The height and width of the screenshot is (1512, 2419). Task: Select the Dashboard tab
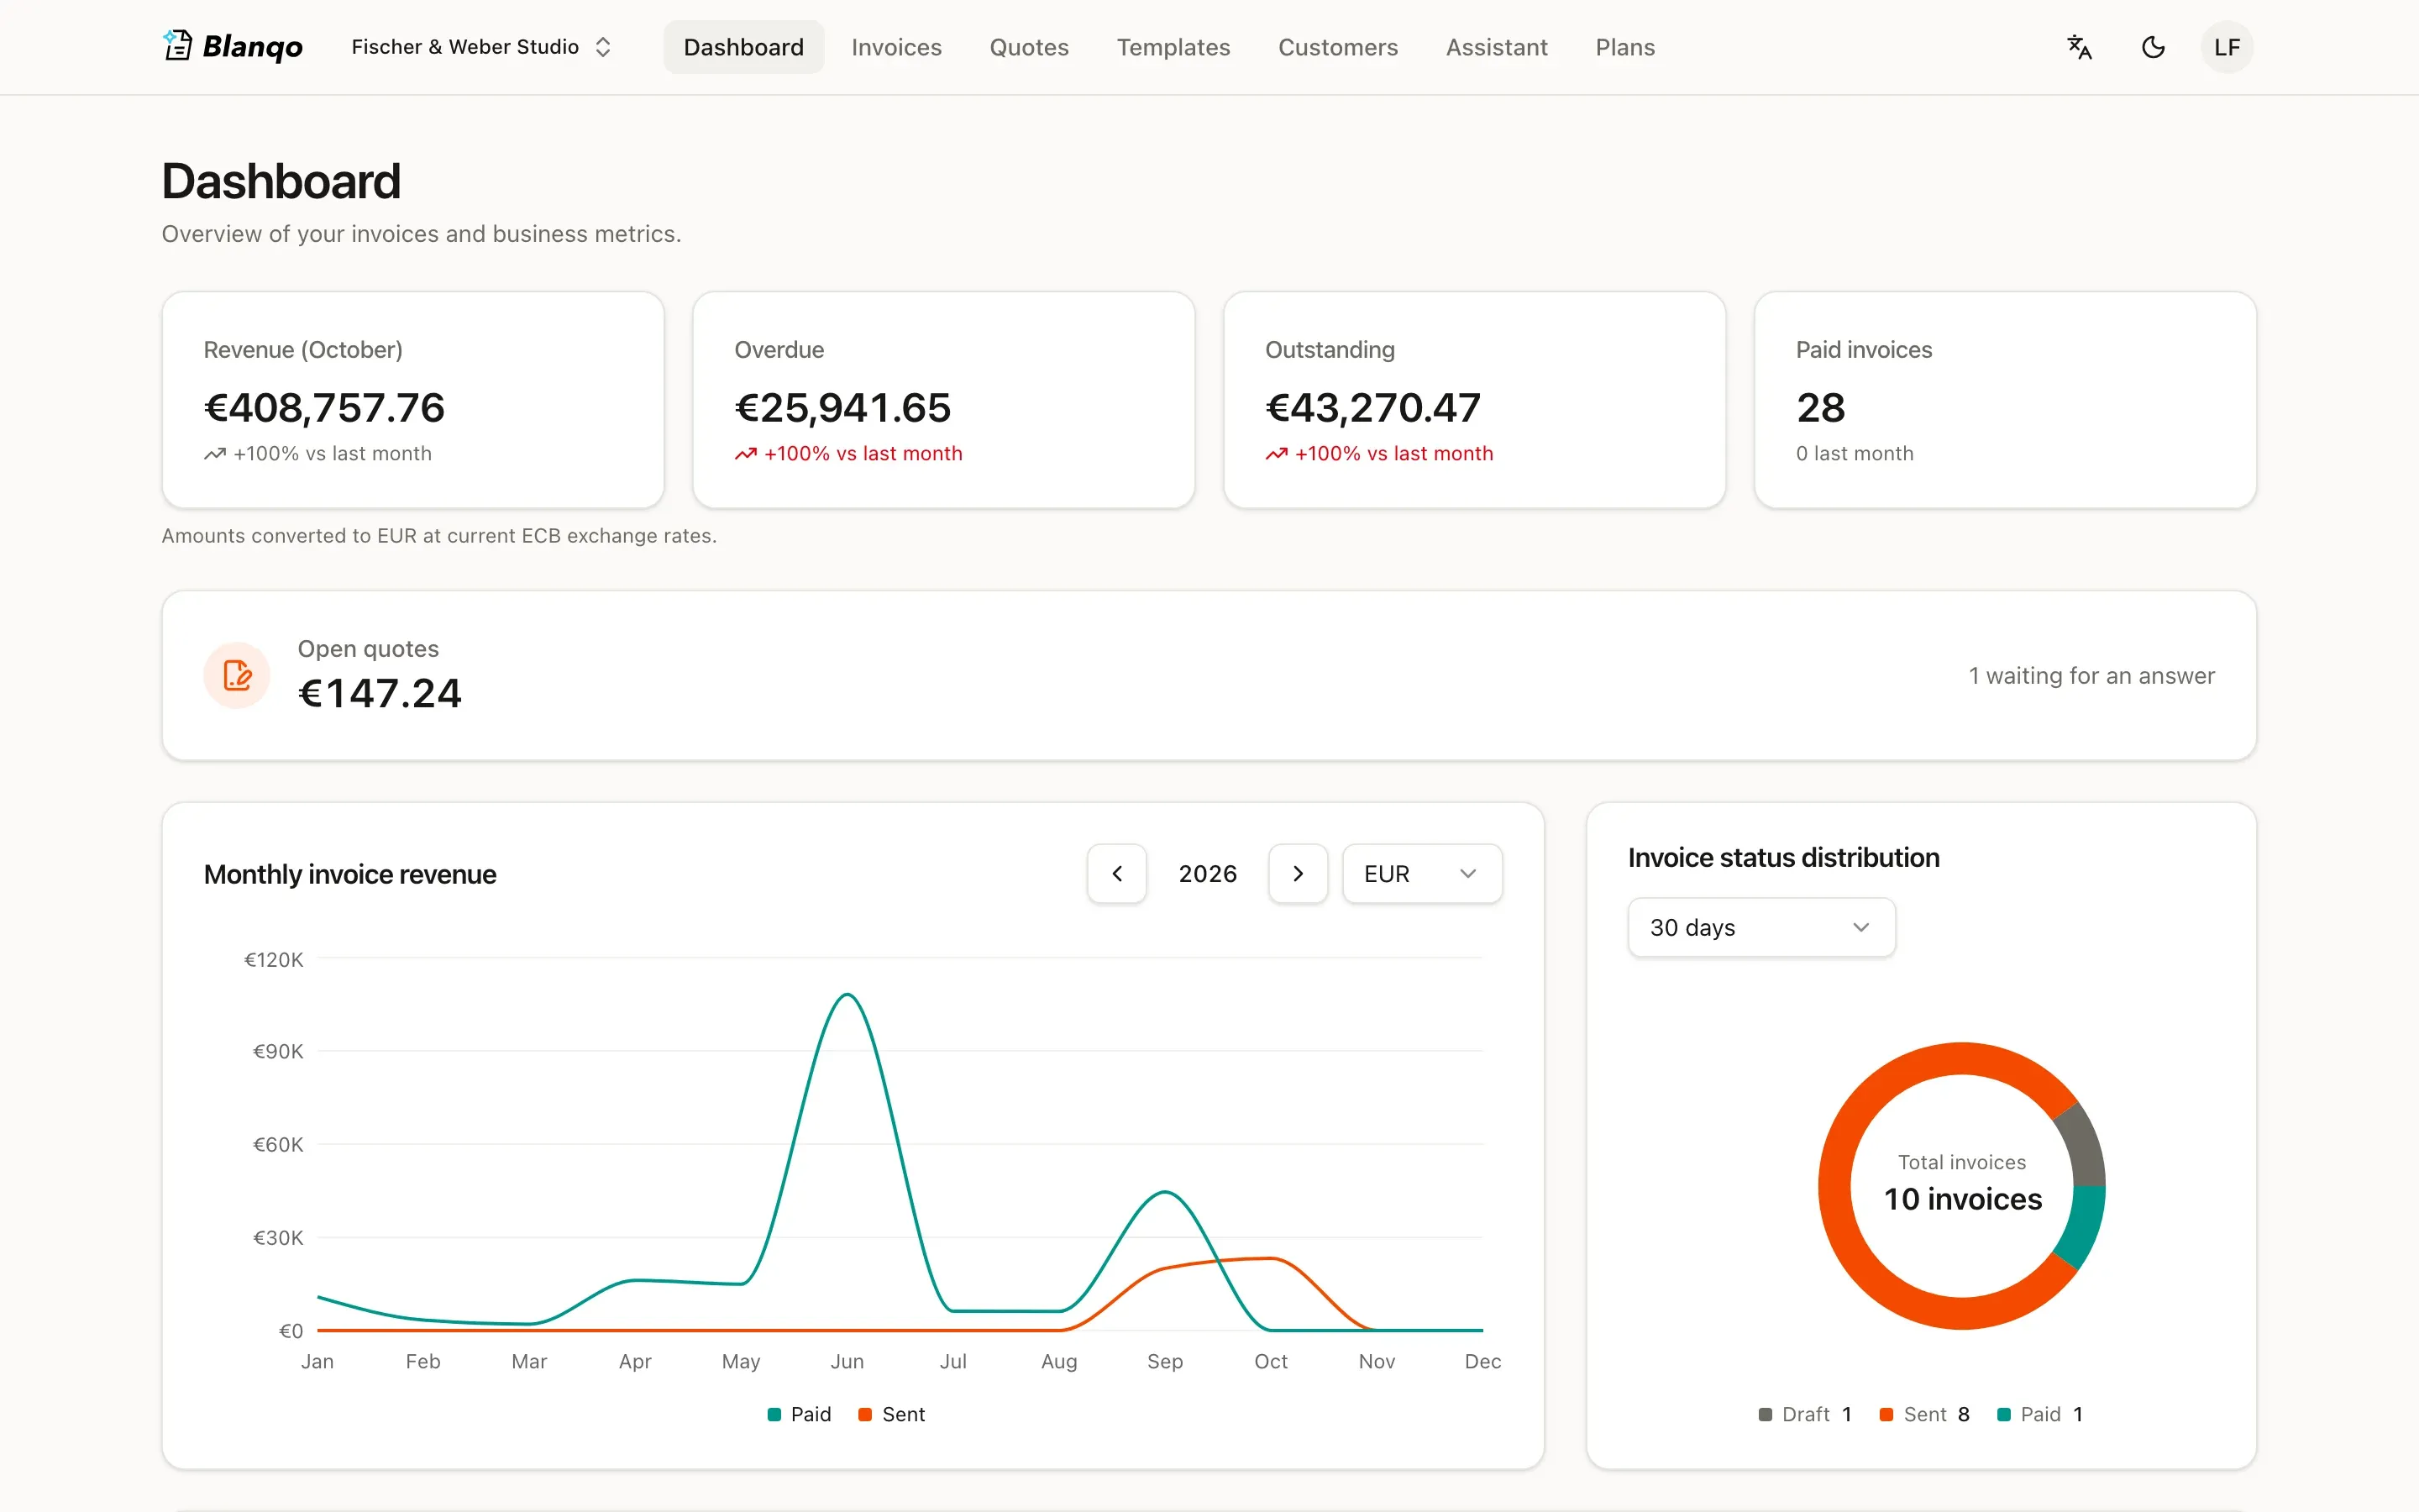[743, 47]
